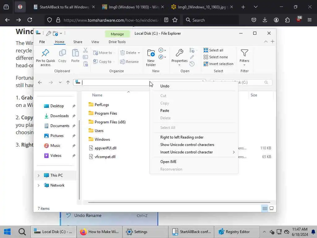
Task: Select Show Unicode control characters
Action: (194, 145)
